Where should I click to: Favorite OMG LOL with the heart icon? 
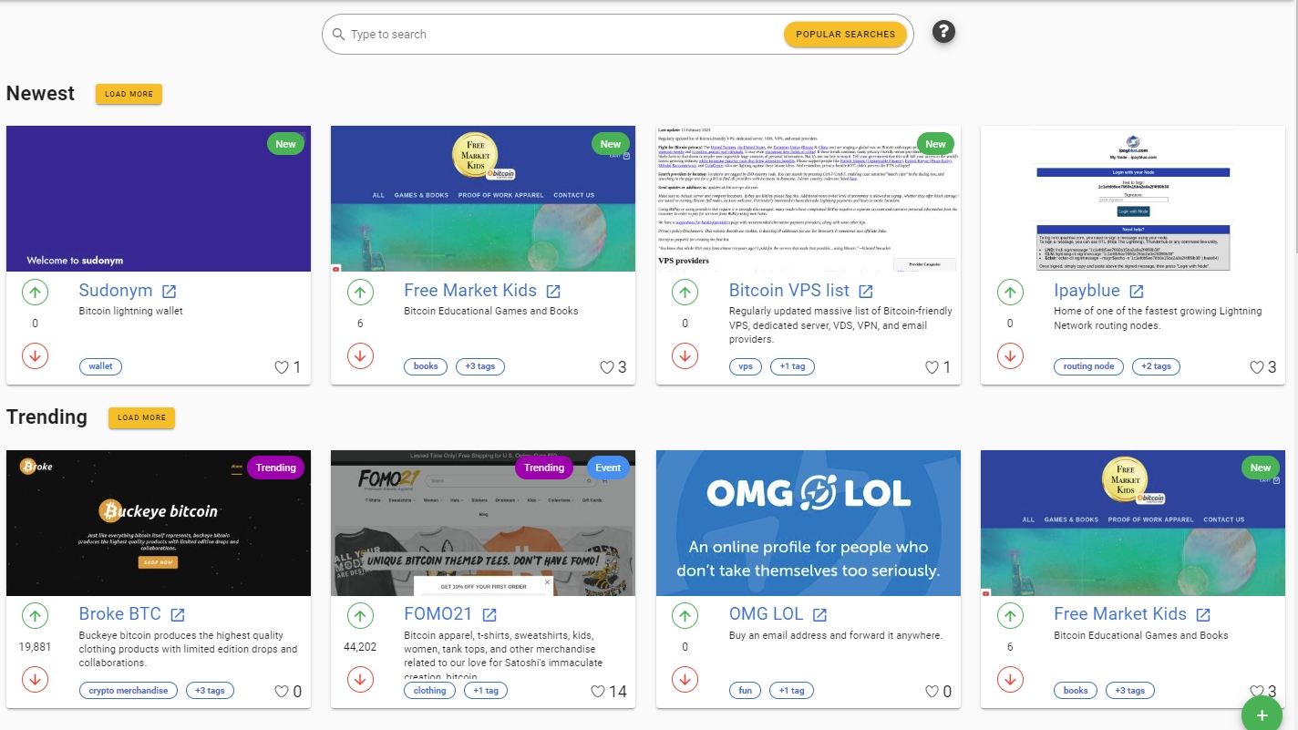click(932, 692)
